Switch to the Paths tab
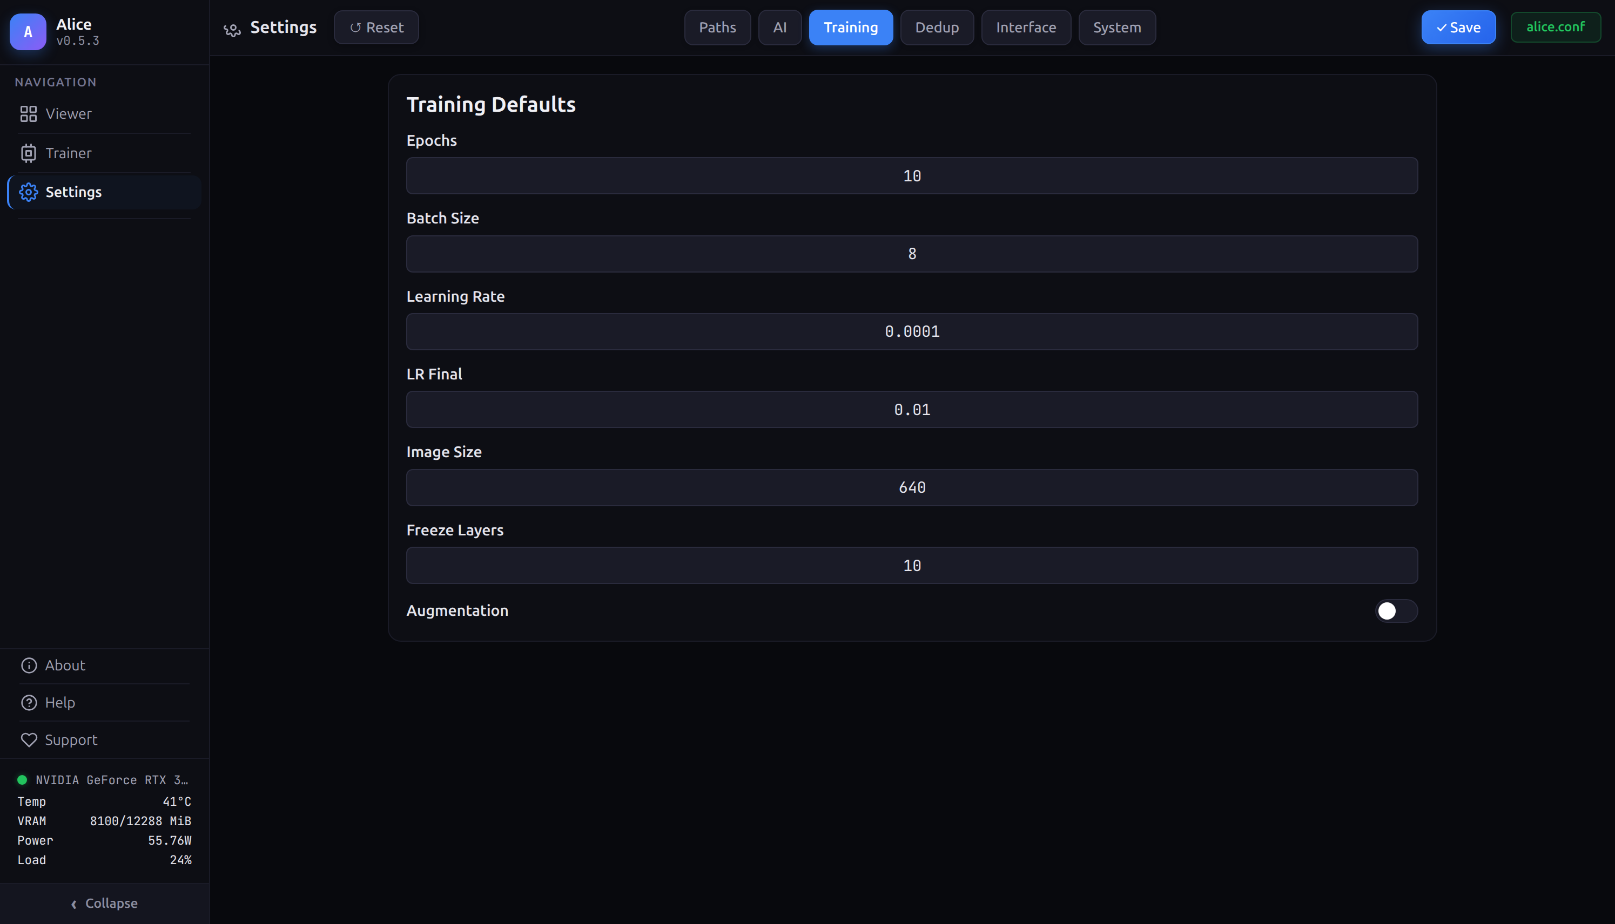This screenshot has width=1615, height=924. tap(716, 28)
